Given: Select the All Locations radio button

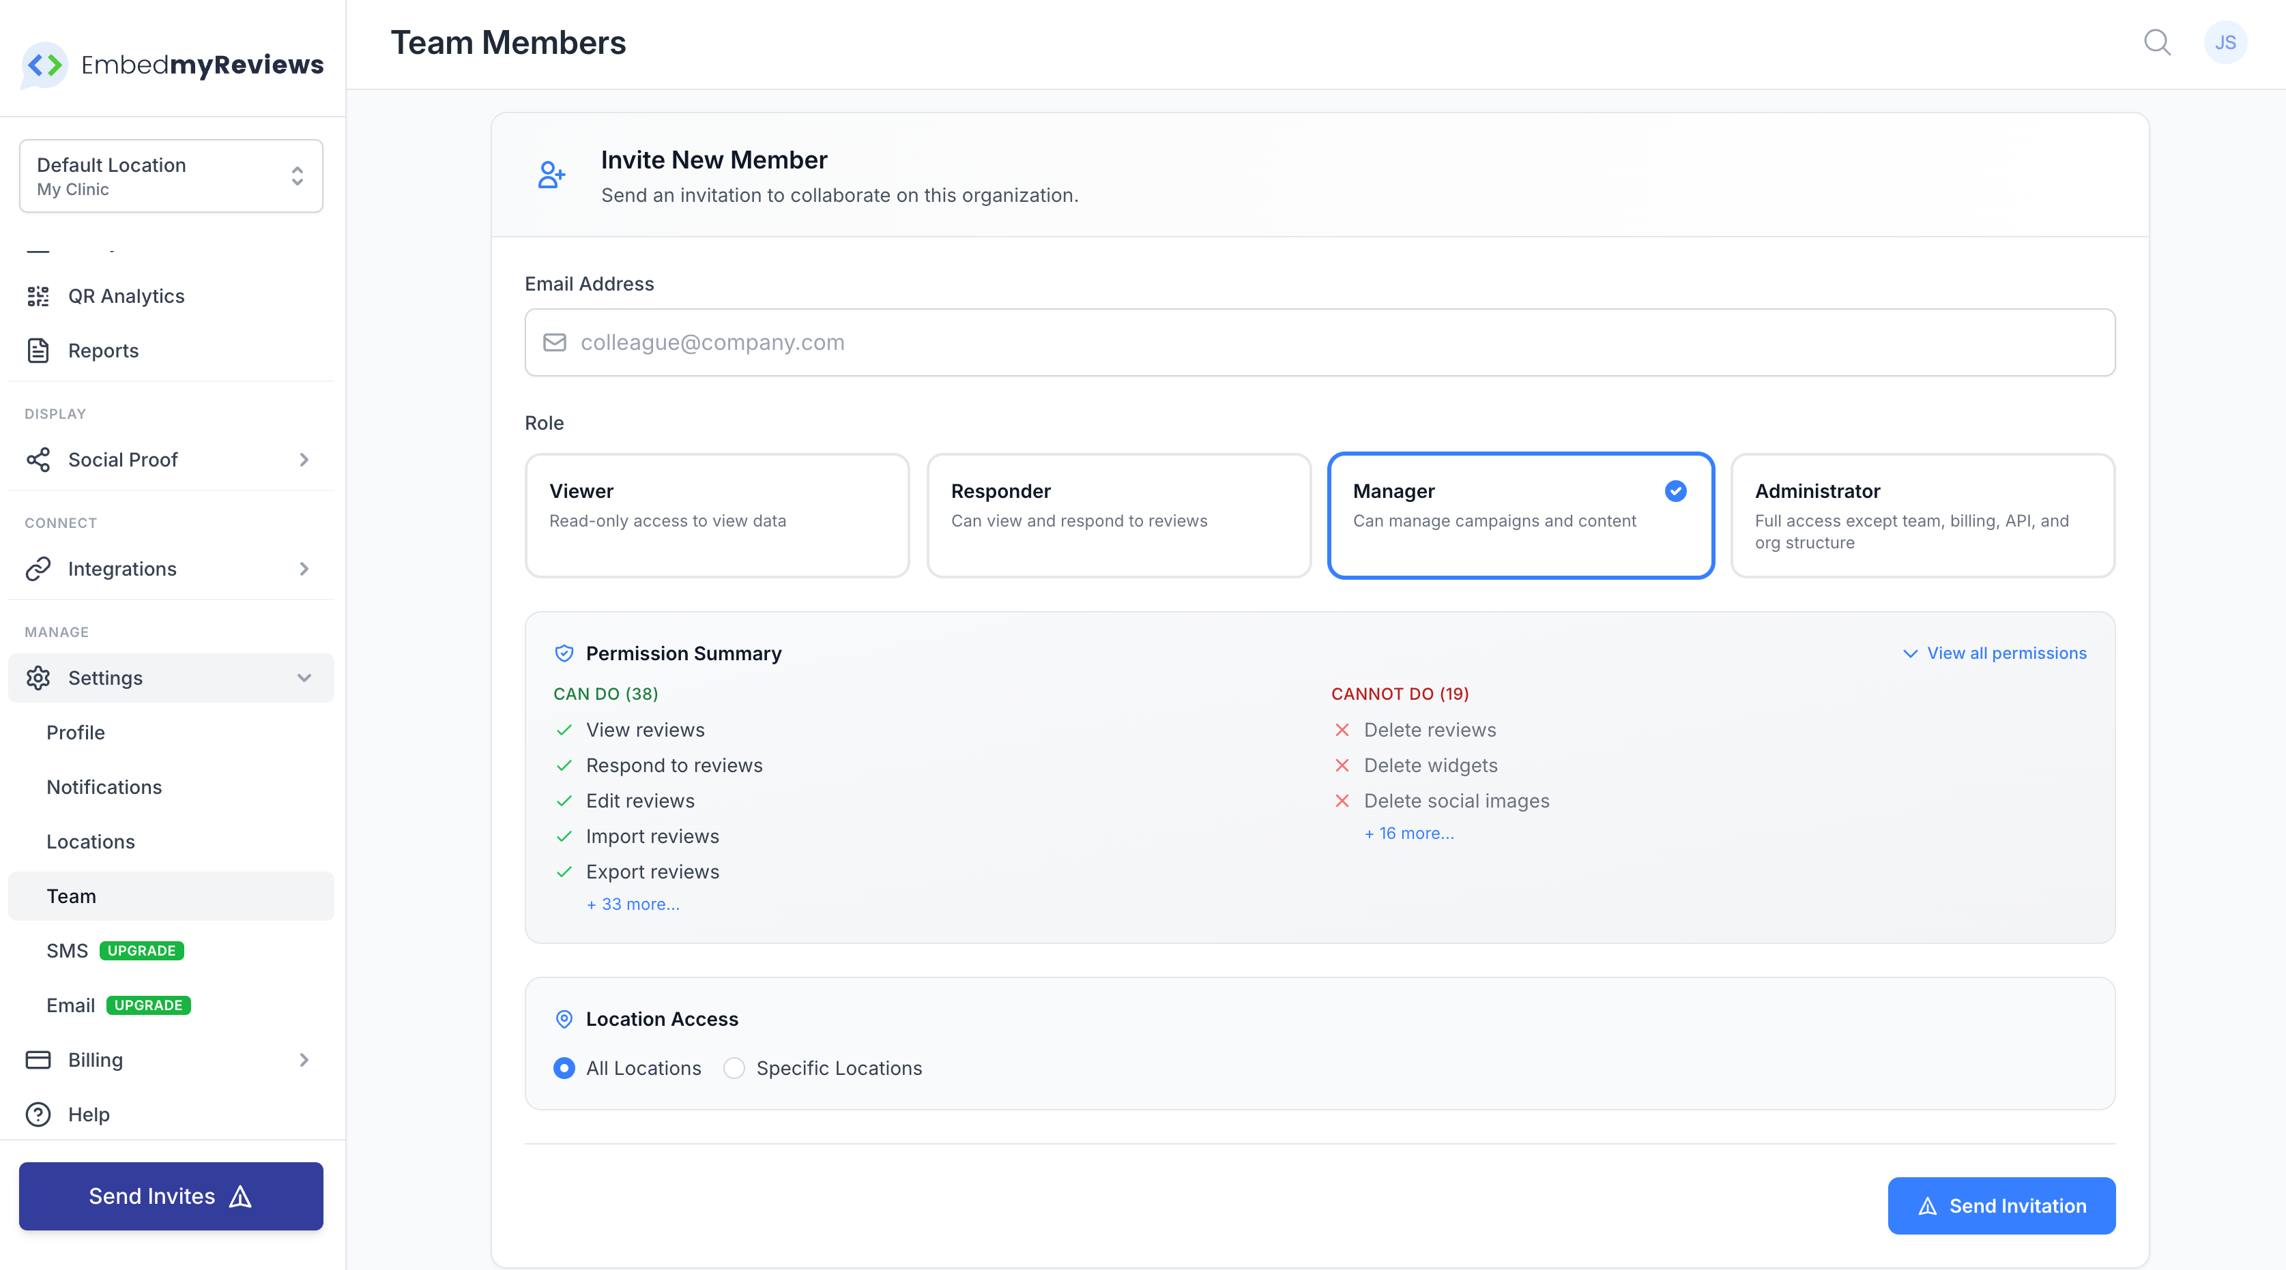Looking at the screenshot, I should (564, 1068).
